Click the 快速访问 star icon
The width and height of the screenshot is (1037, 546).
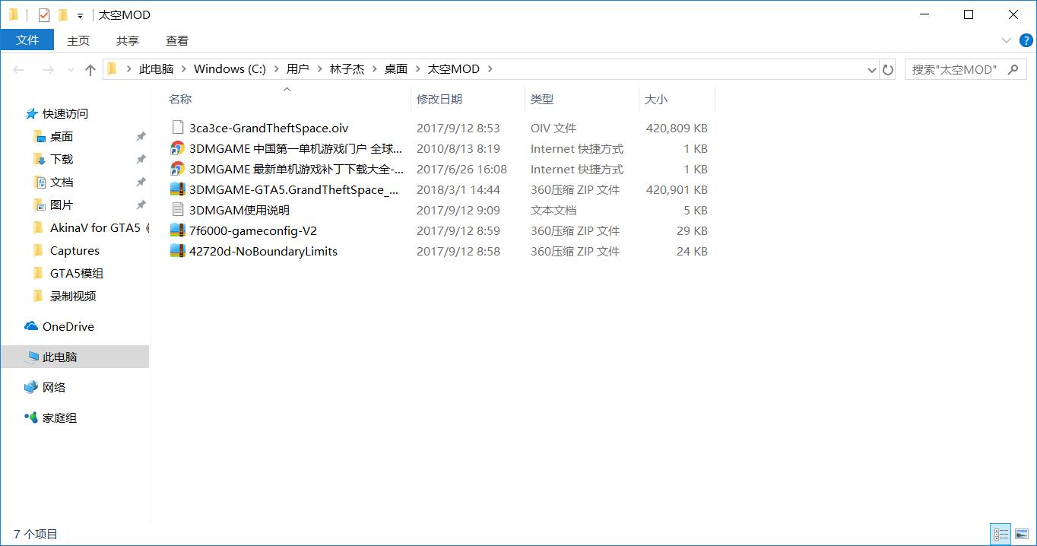(31, 113)
